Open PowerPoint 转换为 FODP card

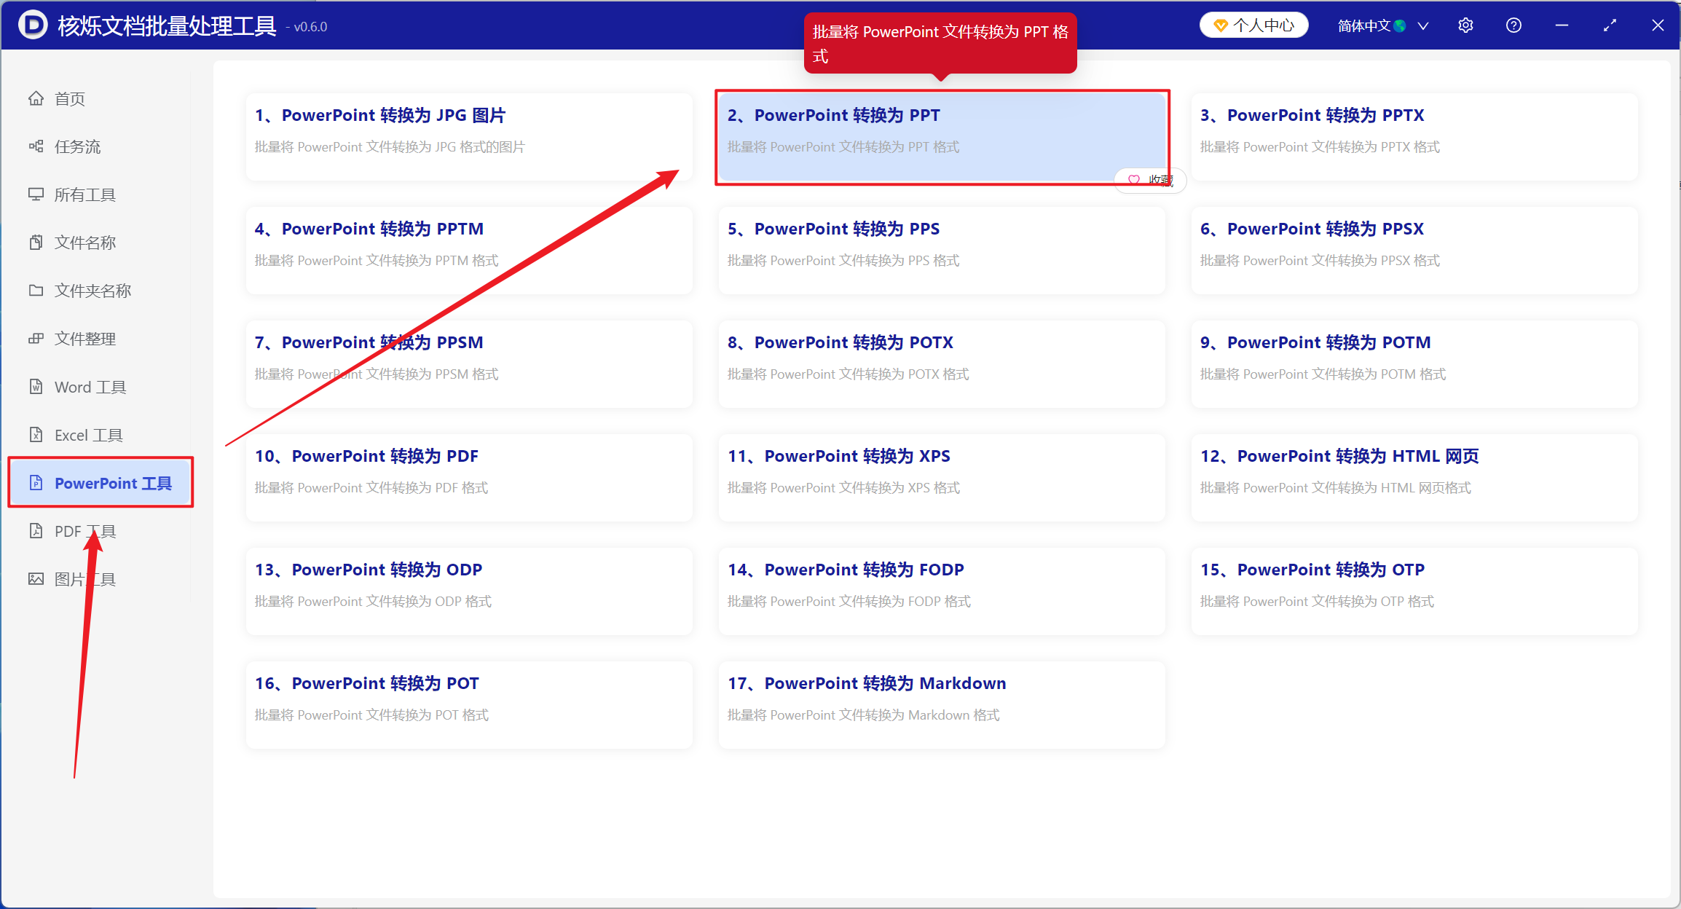(x=942, y=591)
